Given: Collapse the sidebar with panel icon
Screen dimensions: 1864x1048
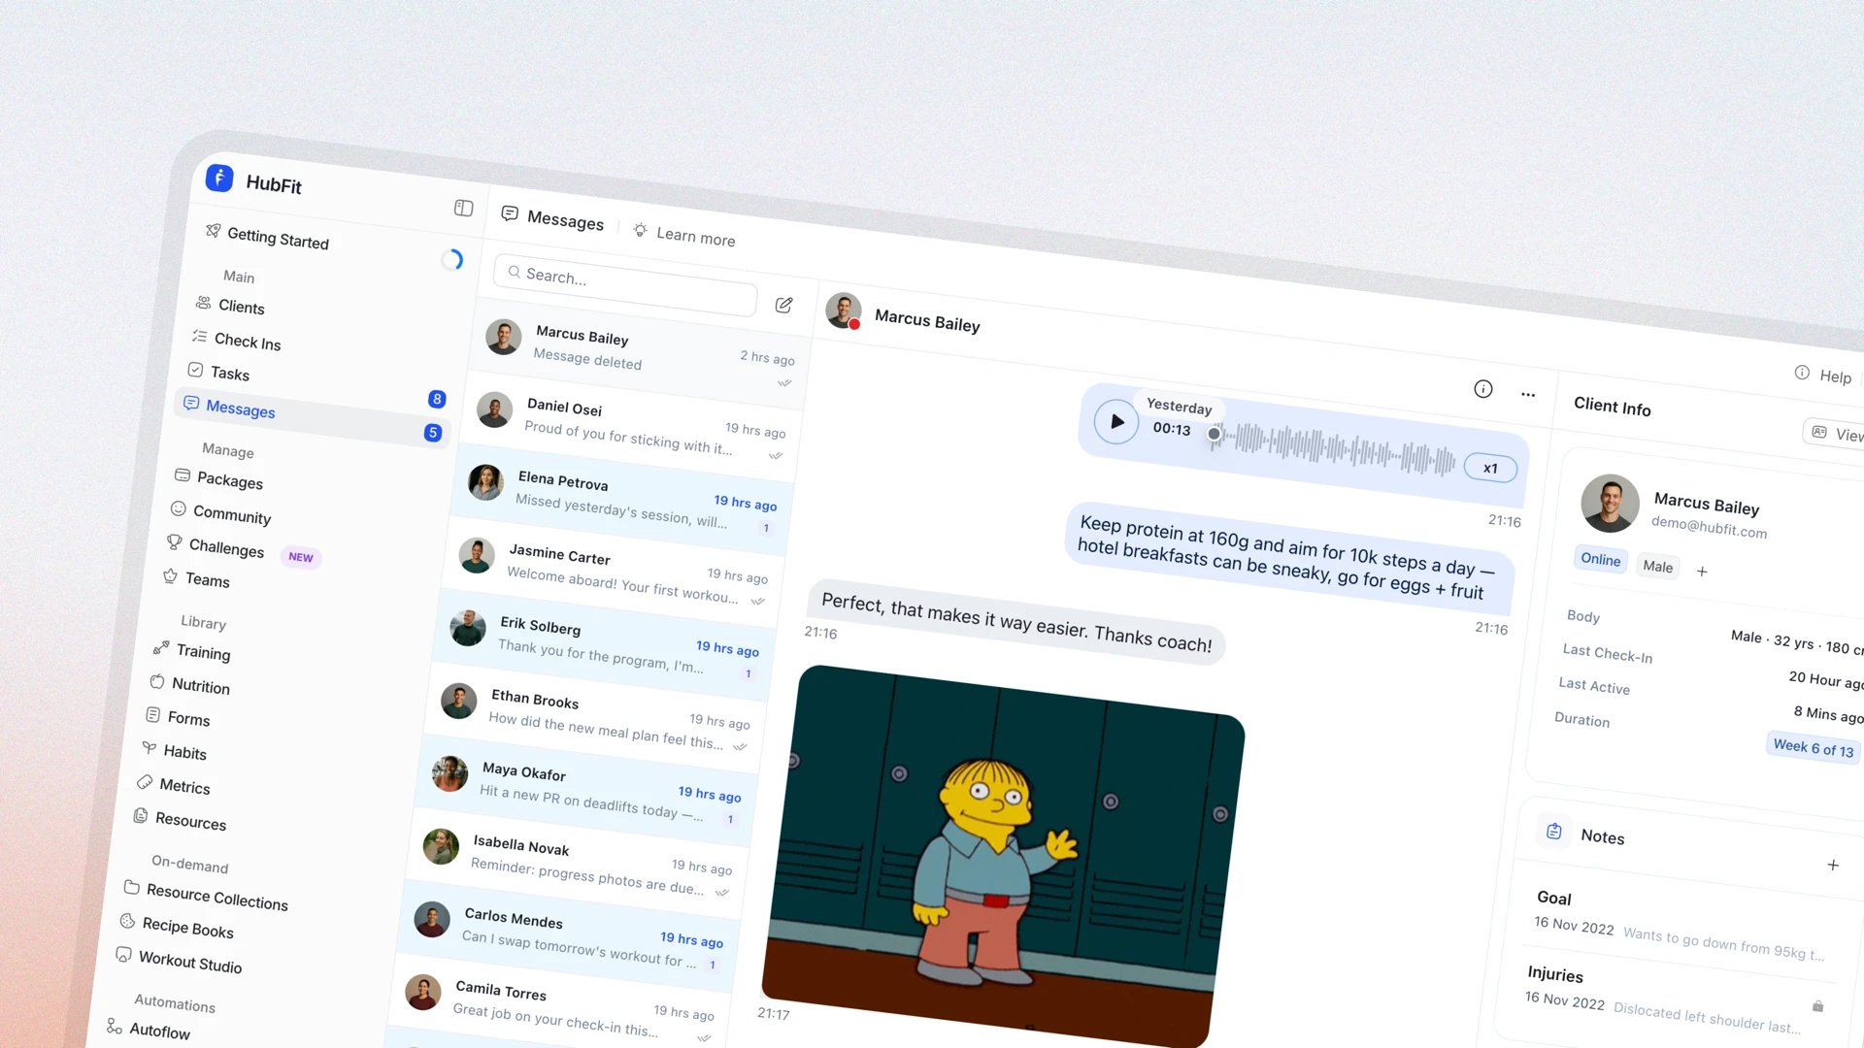Looking at the screenshot, I should coord(463,209).
